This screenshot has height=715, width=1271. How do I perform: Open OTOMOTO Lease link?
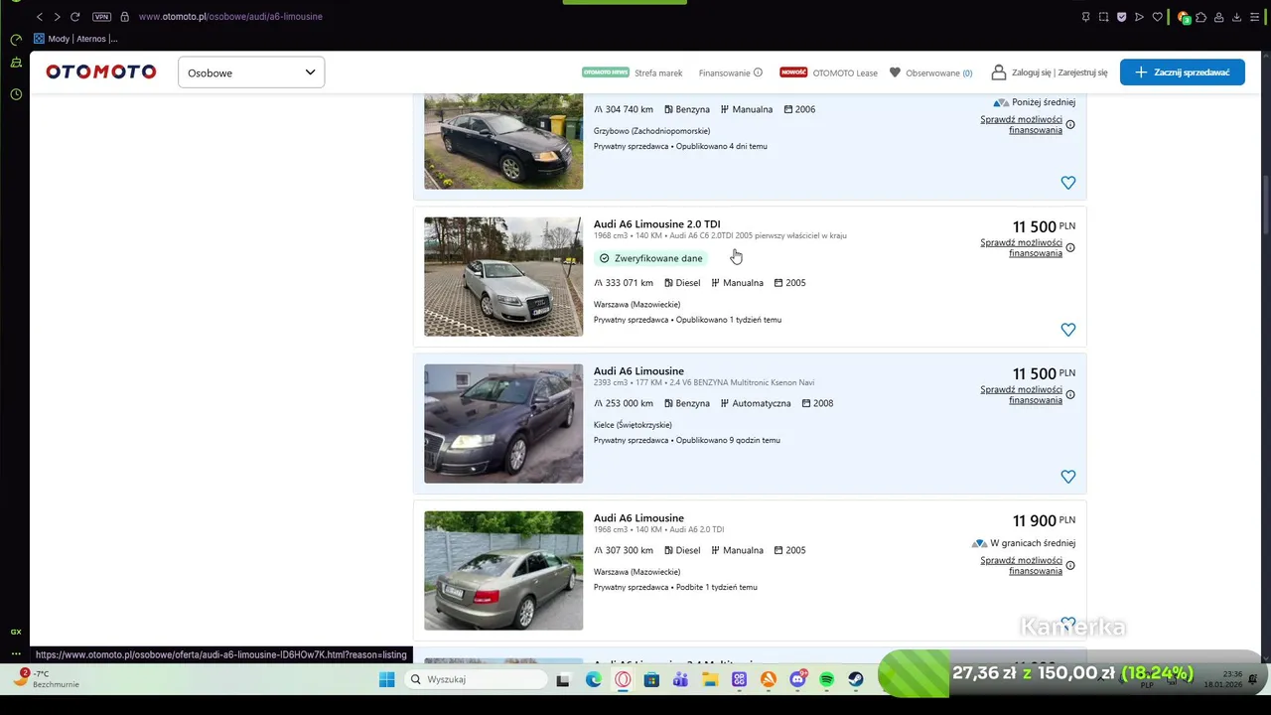pyautogui.click(x=845, y=72)
